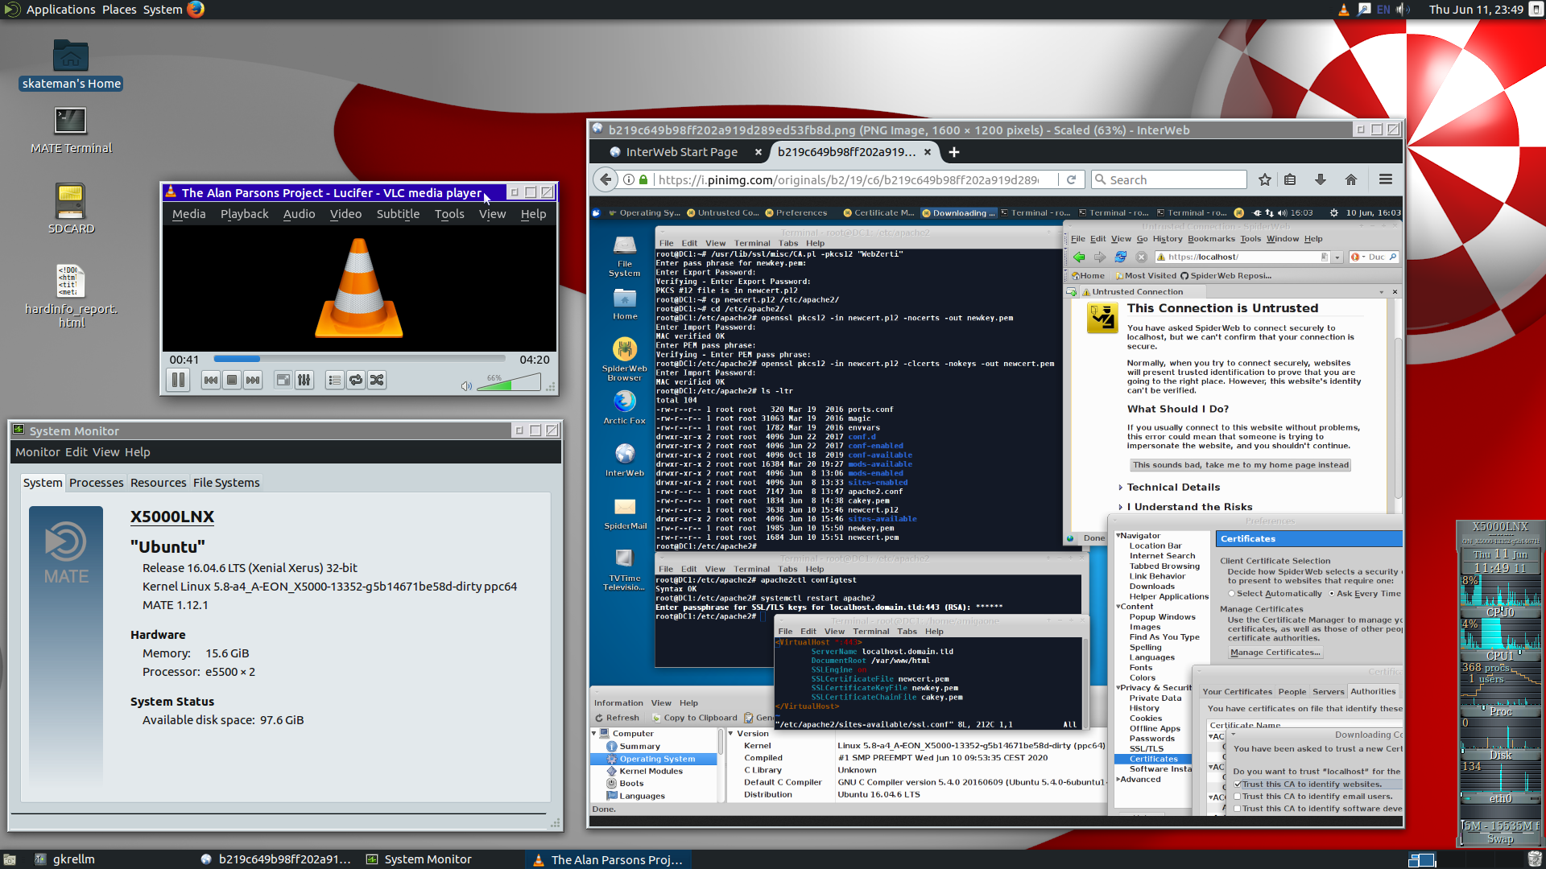Select hardinfo_report.html desktop file

pos(71,295)
